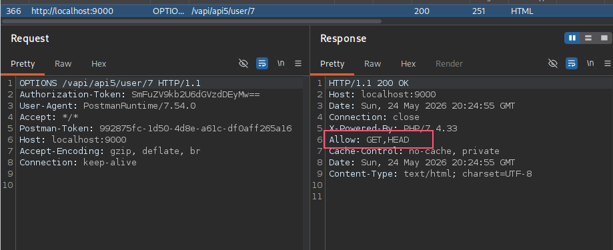Click the Connection: keep-alive line
Screen dimensions: 613x250
(x=78, y=162)
